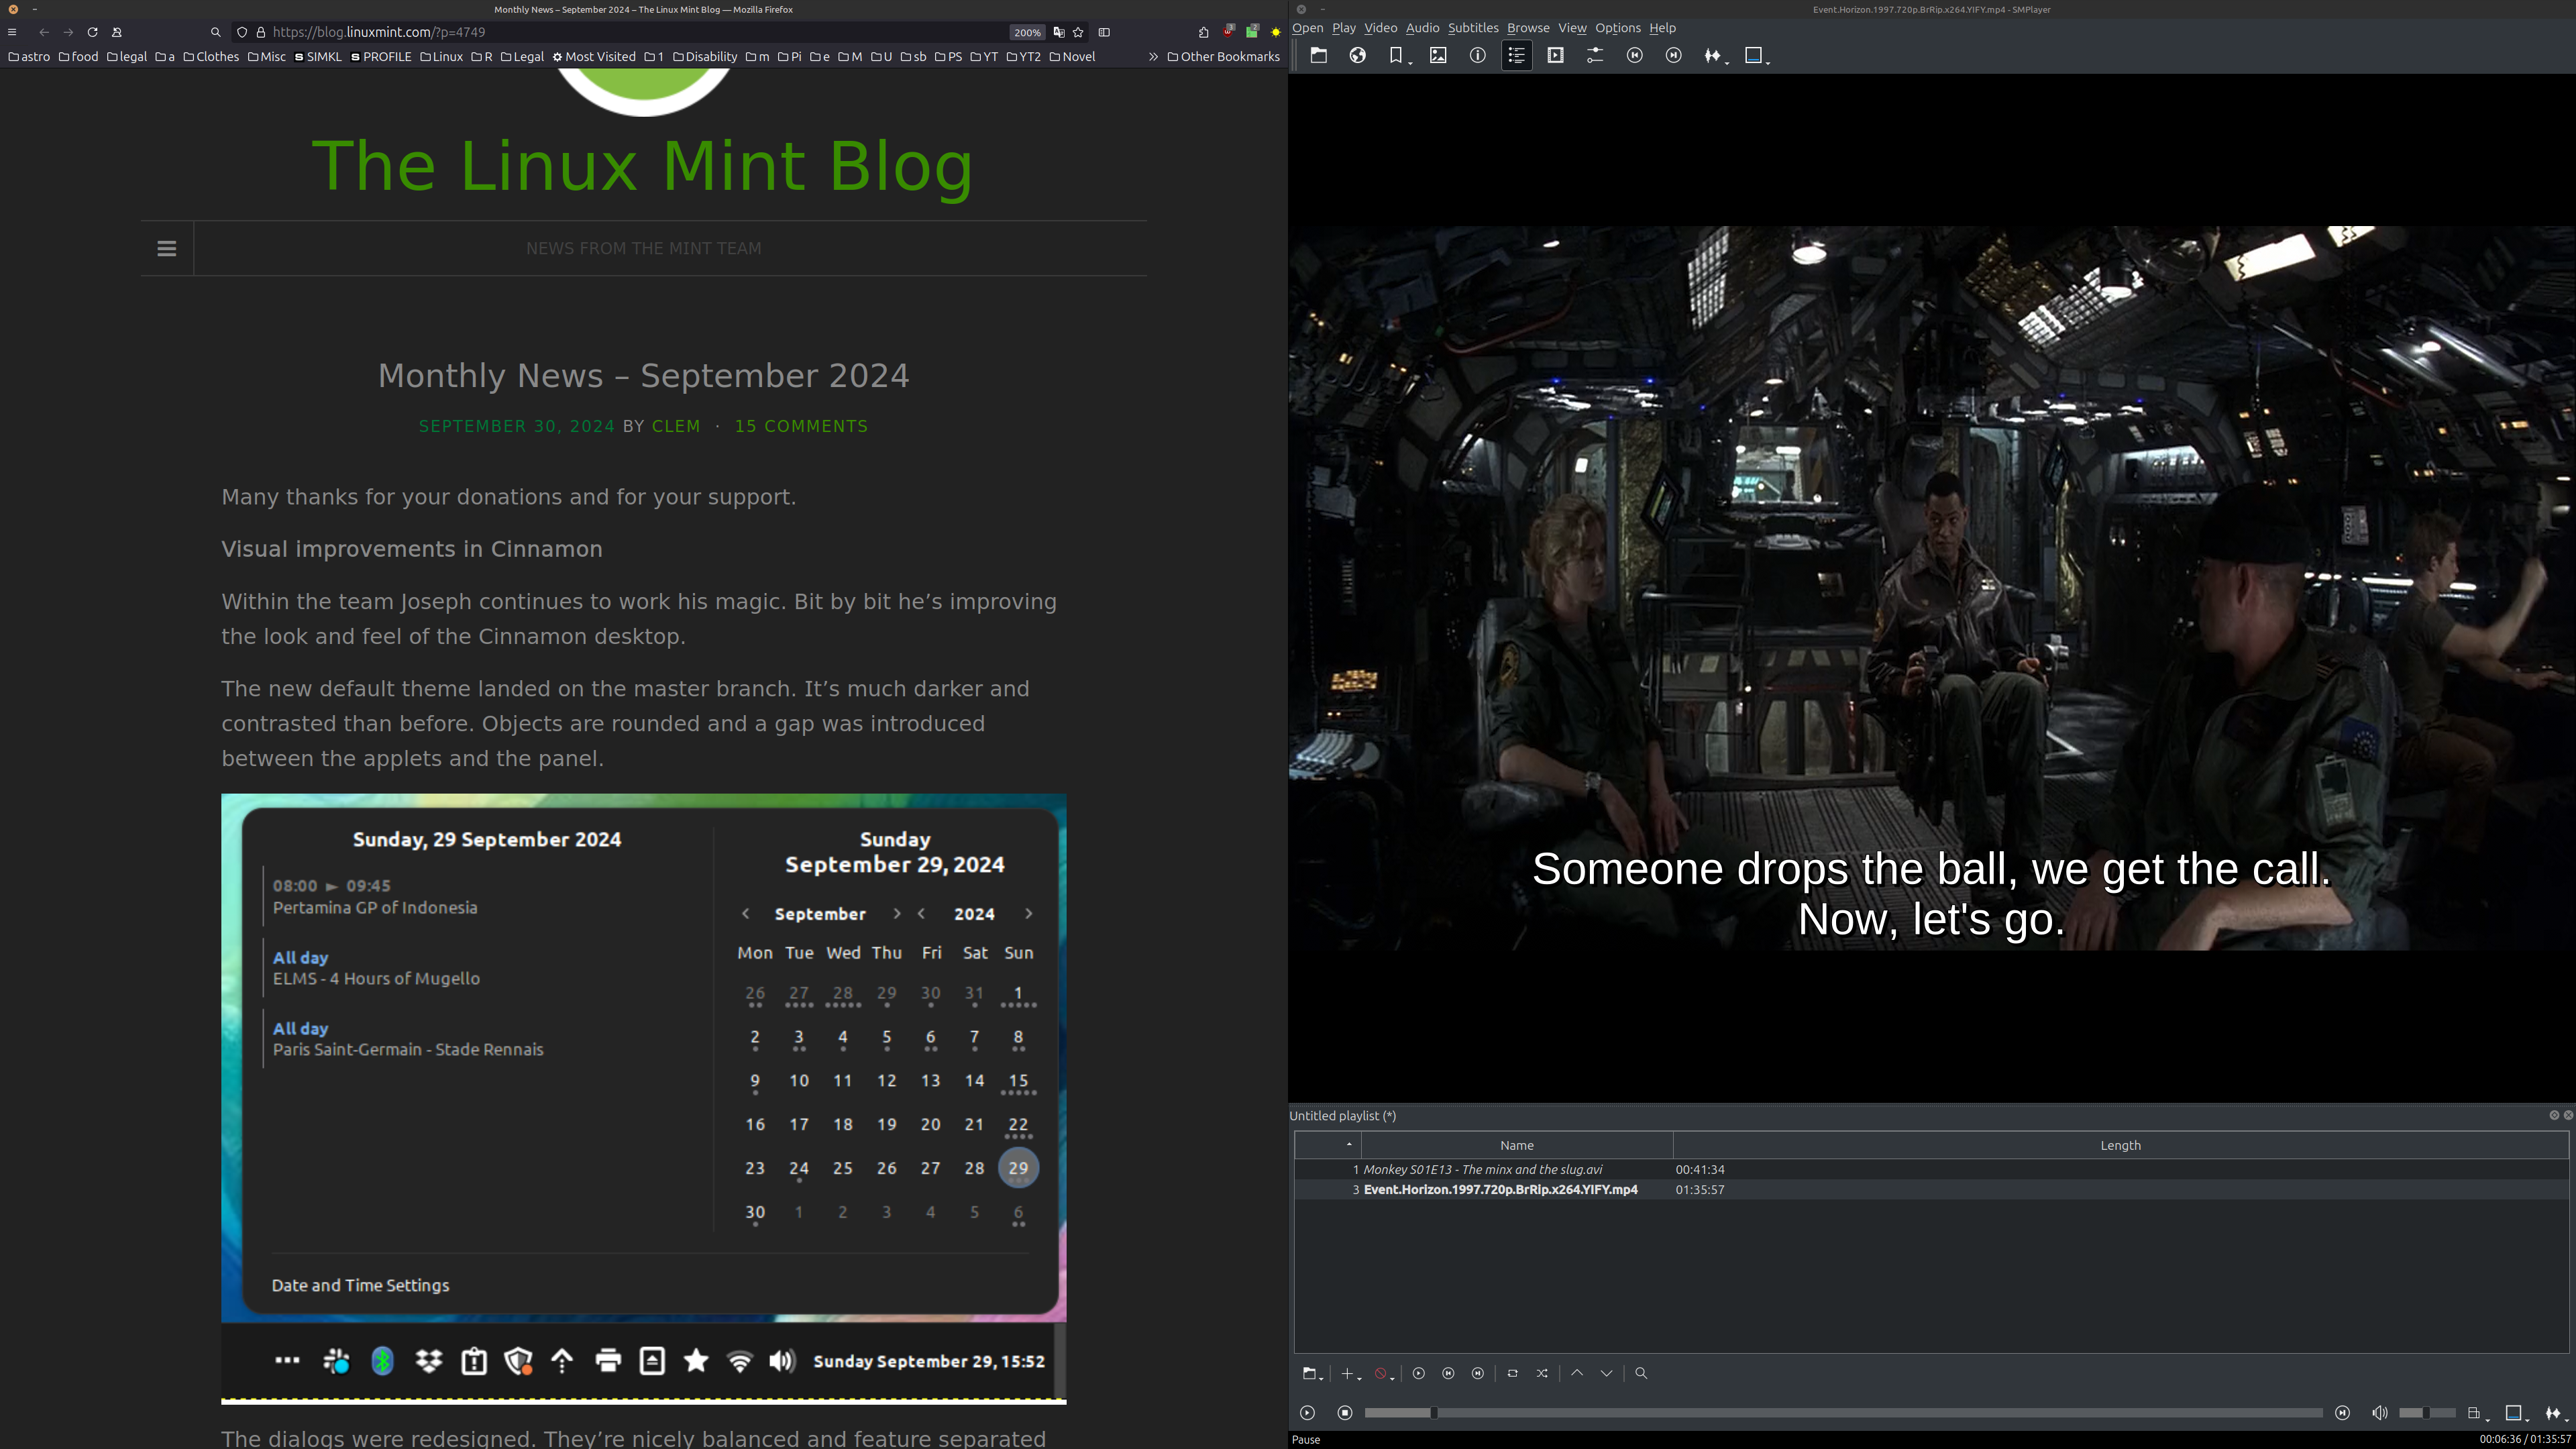
Task: Open Other Bookmarks folder
Action: tap(1223, 57)
